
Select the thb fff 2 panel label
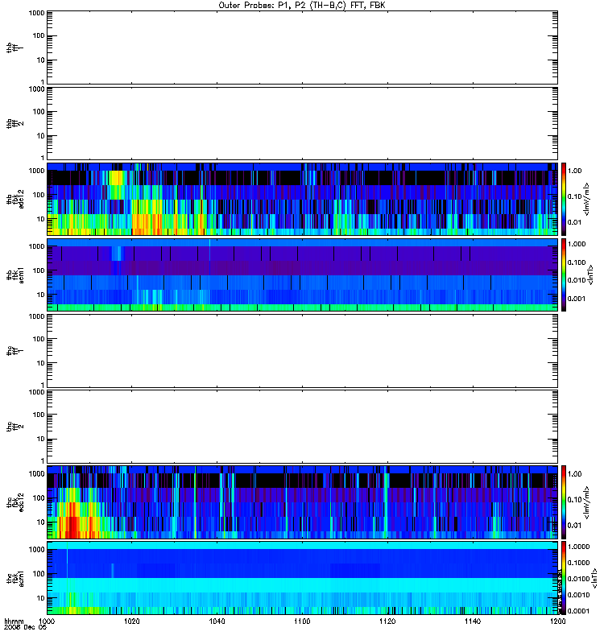click(x=14, y=124)
